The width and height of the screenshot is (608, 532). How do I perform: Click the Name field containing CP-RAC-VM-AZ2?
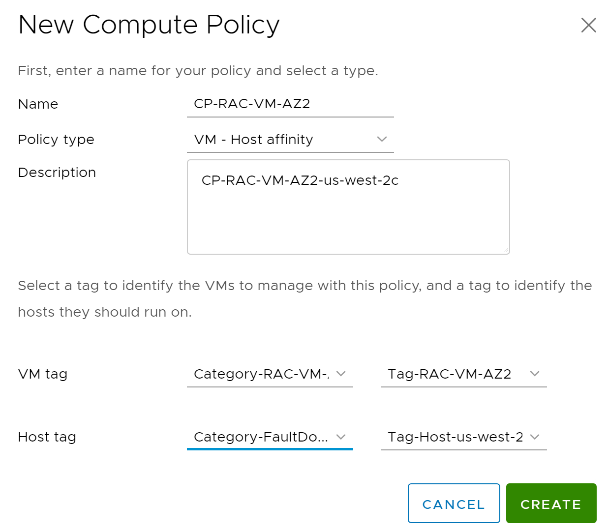[x=290, y=104]
